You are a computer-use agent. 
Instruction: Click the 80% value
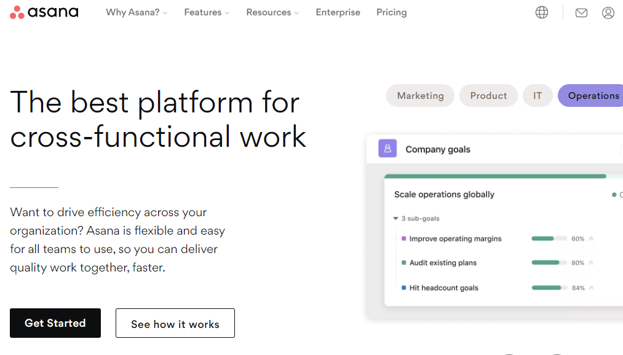click(577, 263)
